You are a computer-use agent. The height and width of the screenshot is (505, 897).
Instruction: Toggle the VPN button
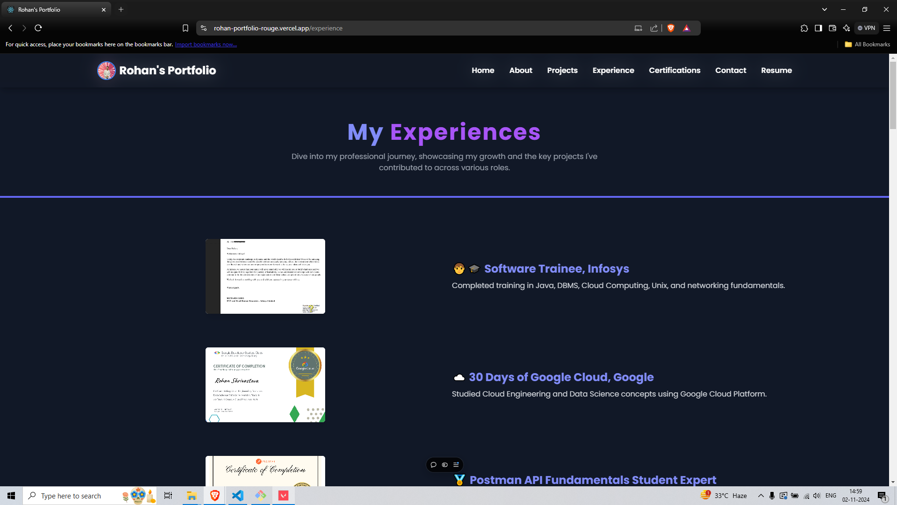tap(867, 28)
